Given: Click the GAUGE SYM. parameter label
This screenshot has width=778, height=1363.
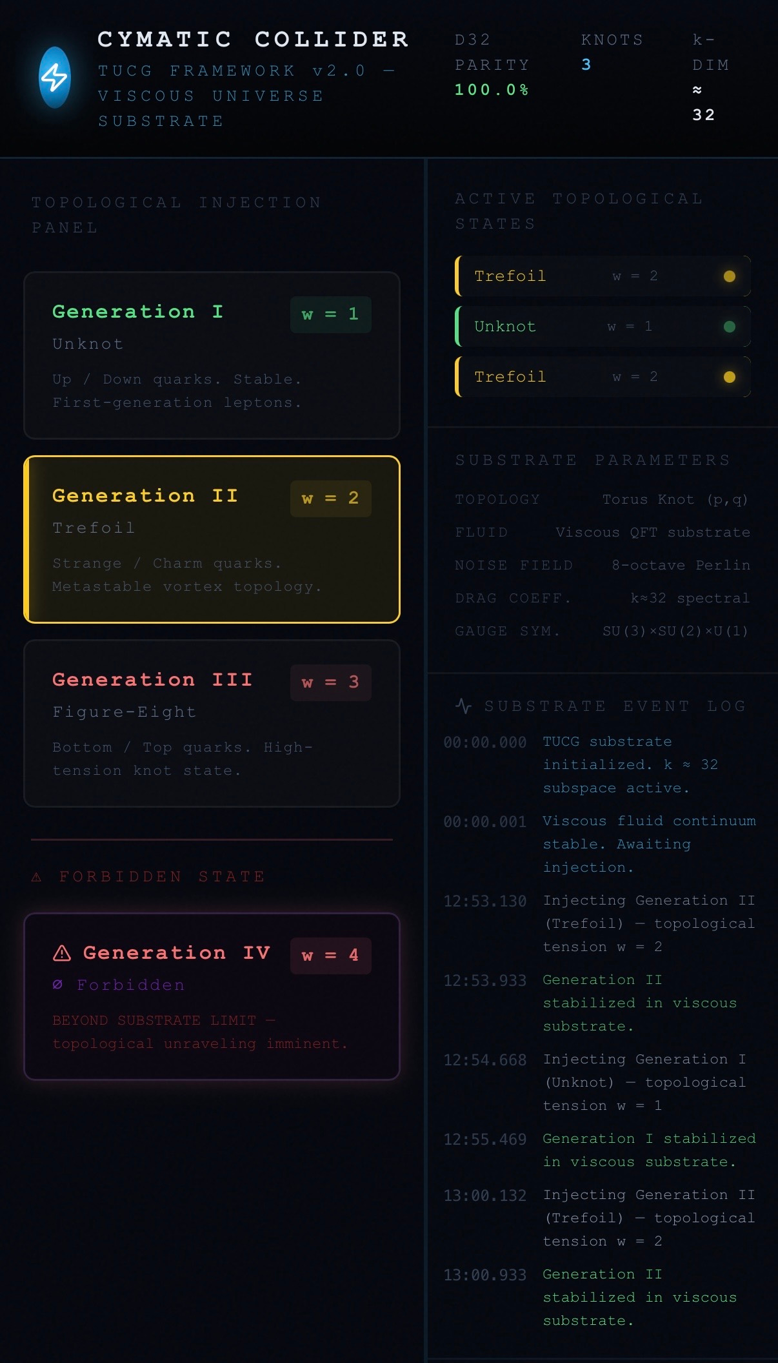Looking at the screenshot, I should tap(508, 631).
